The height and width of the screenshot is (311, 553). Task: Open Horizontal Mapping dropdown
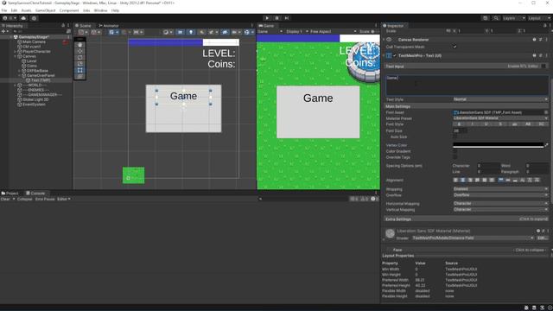pos(500,204)
